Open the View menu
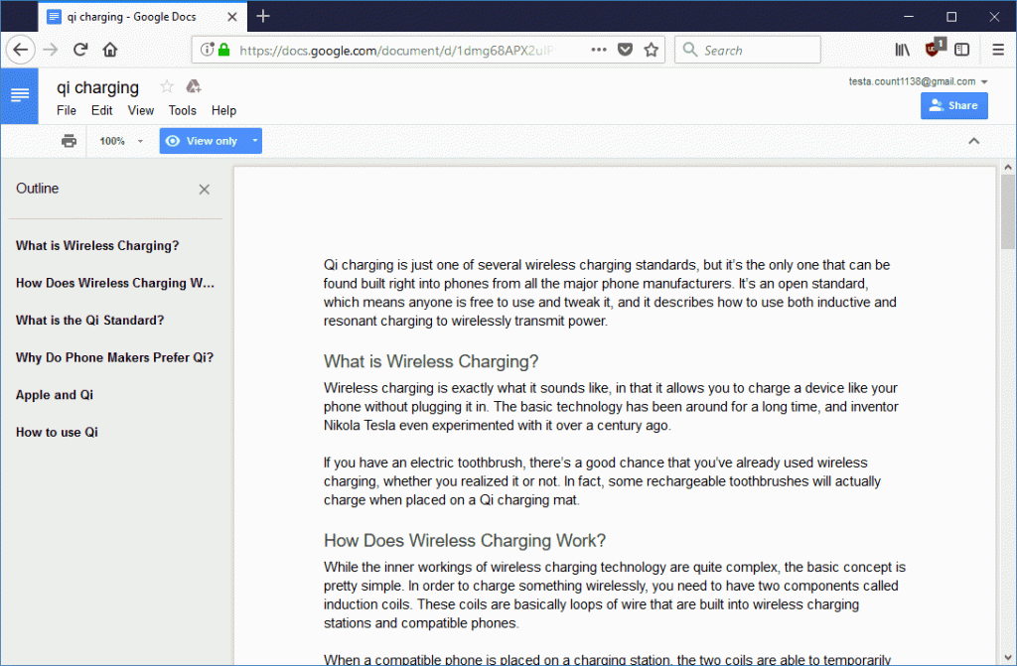The height and width of the screenshot is (666, 1017). [141, 110]
